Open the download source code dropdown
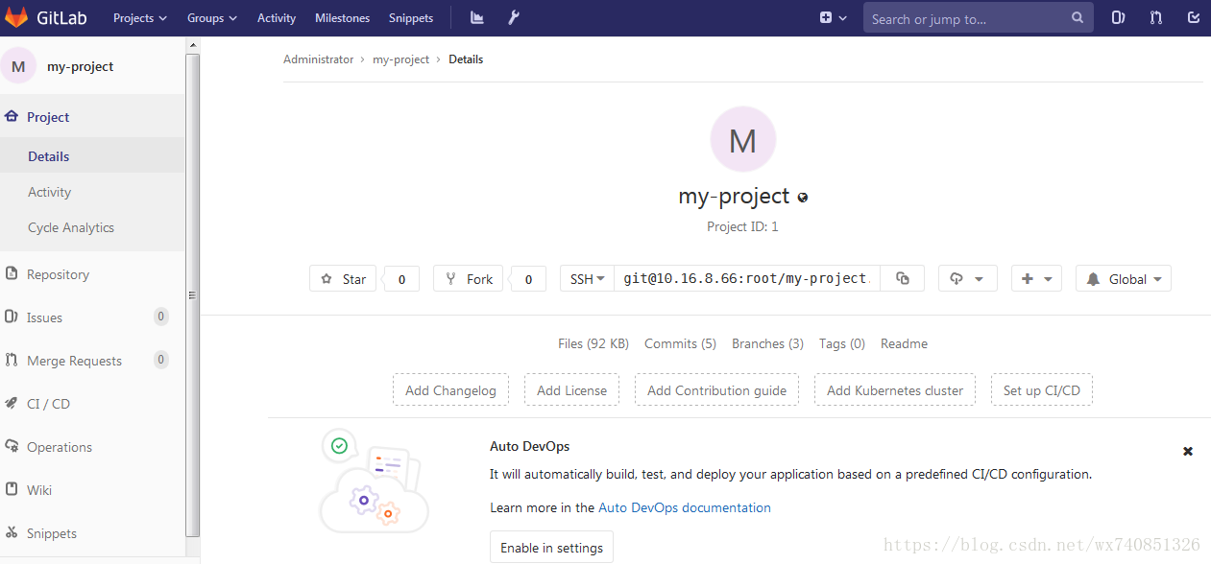This screenshot has width=1211, height=564. coord(967,278)
